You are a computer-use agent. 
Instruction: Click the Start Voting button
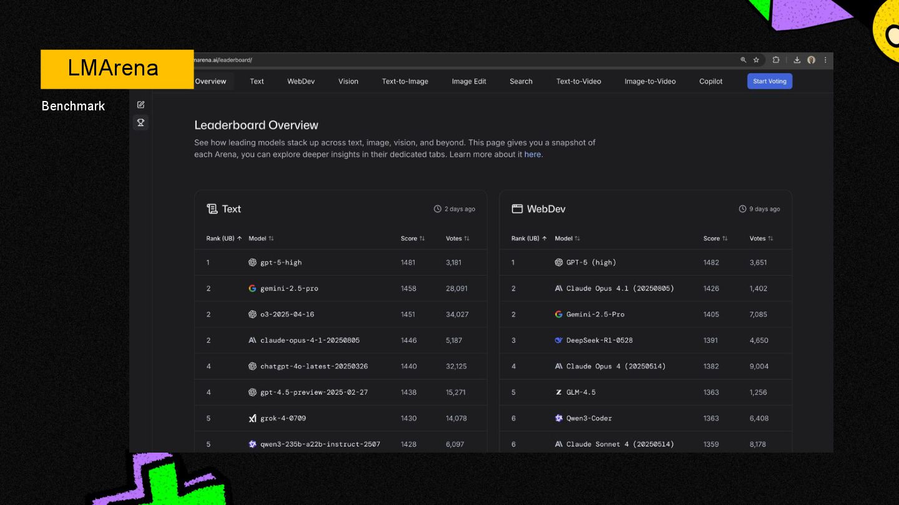pyautogui.click(x=770, y=81)
